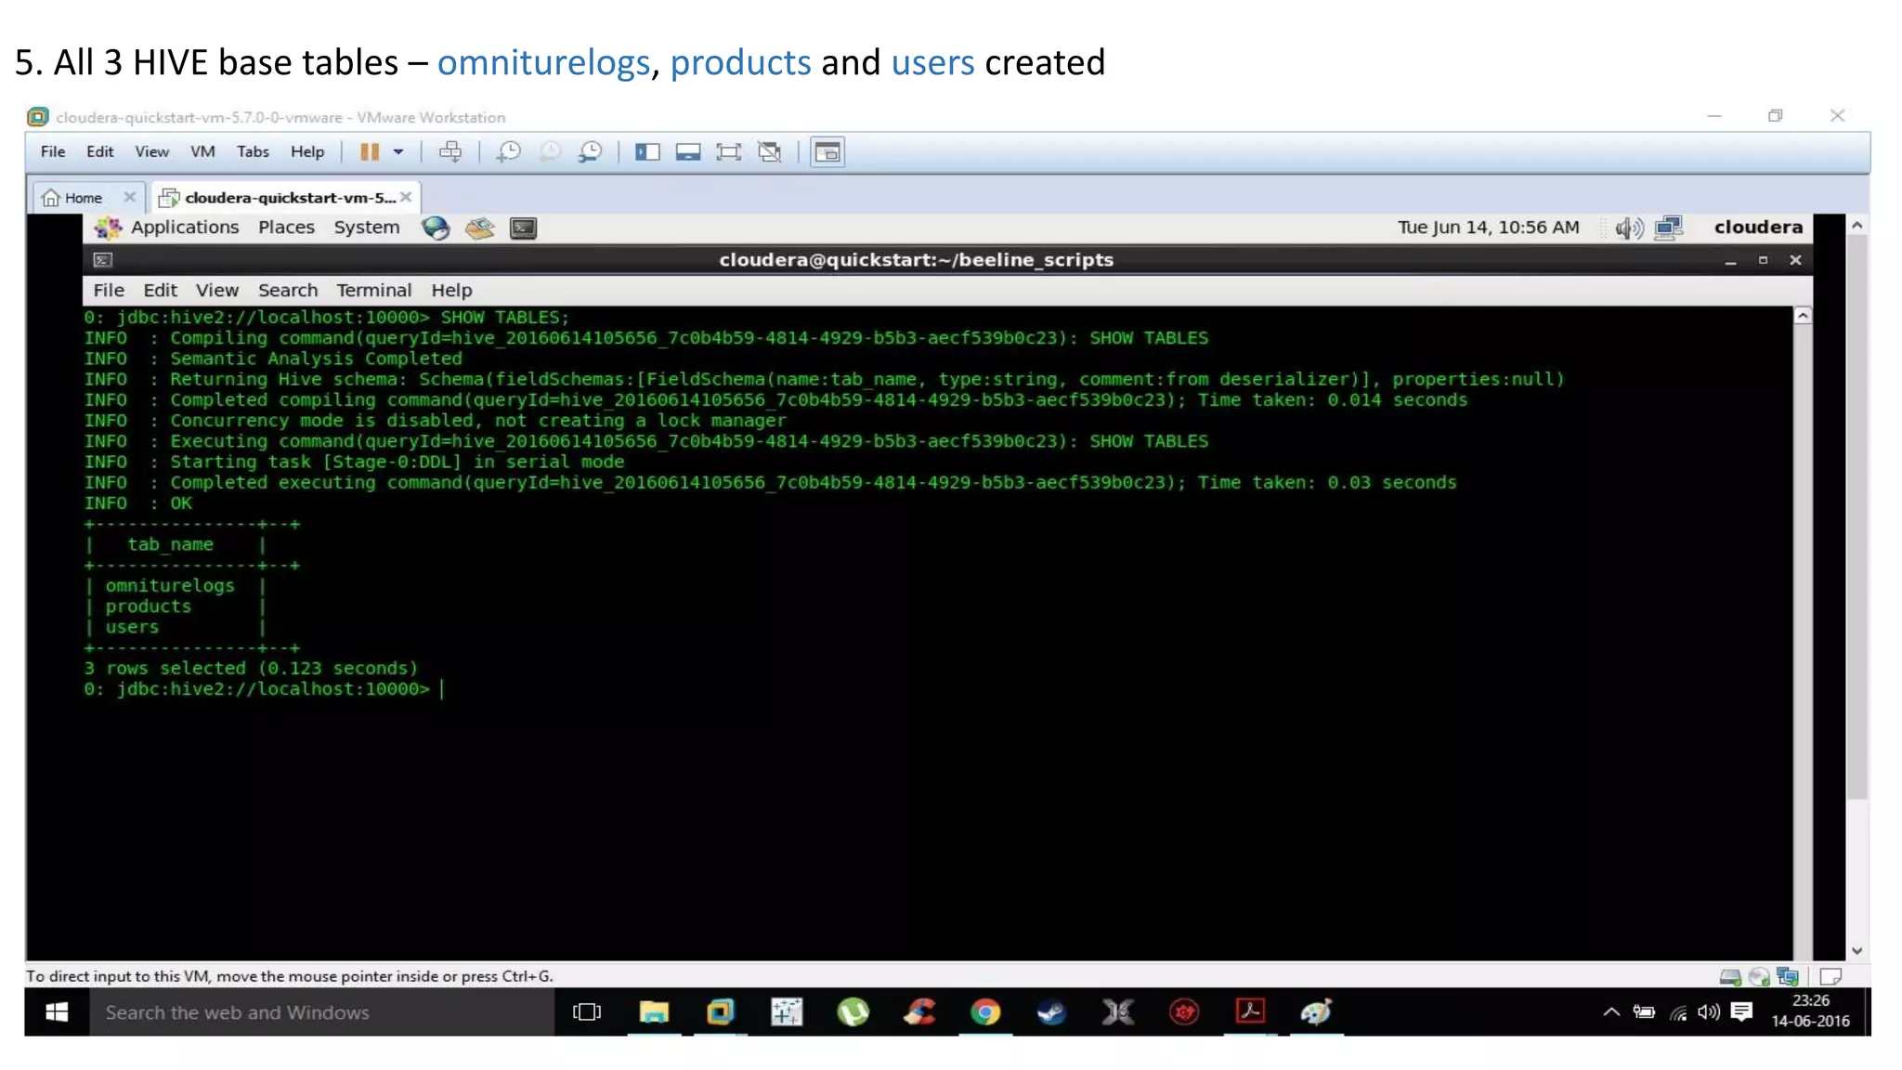Click the VMware hard disk status icon

pyautogui.click(x=1729, y=976)
